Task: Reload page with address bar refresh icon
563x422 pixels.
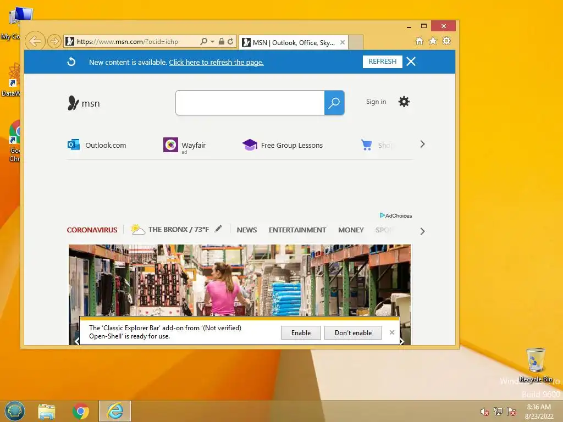Action: point(230,41)
